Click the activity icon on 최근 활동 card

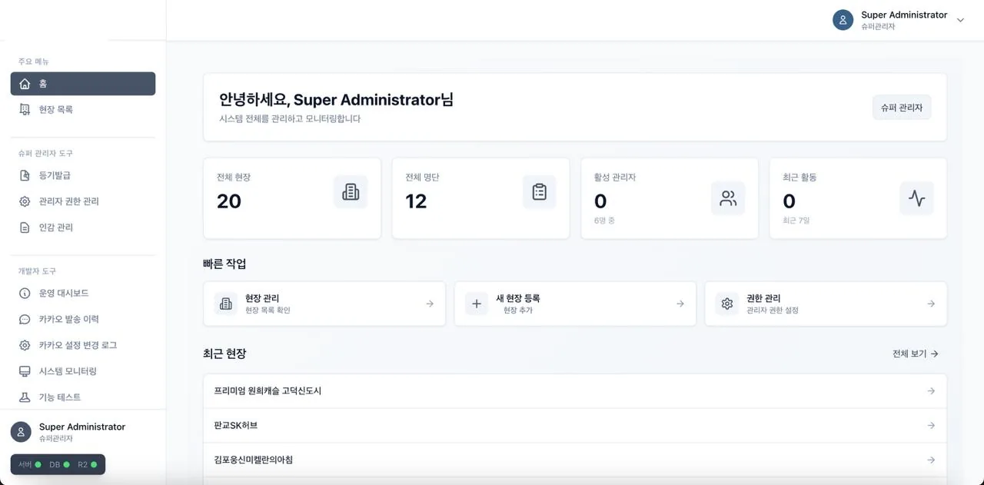[x=916, y=198]
